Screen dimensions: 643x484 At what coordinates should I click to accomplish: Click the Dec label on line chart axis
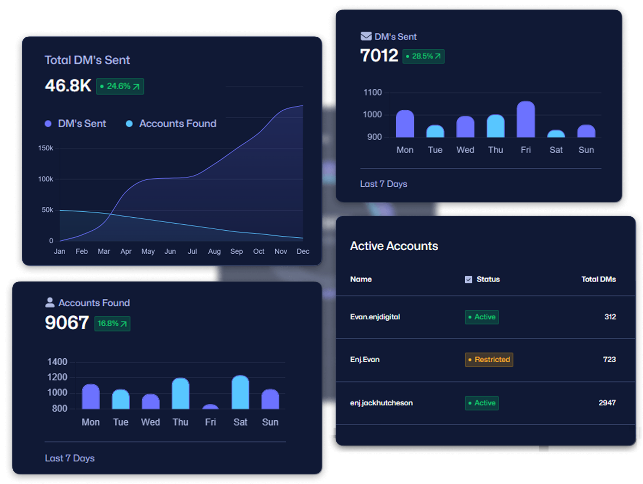pos(302,252)
